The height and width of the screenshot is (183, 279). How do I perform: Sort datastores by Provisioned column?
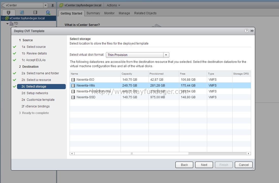coord(164,74)
